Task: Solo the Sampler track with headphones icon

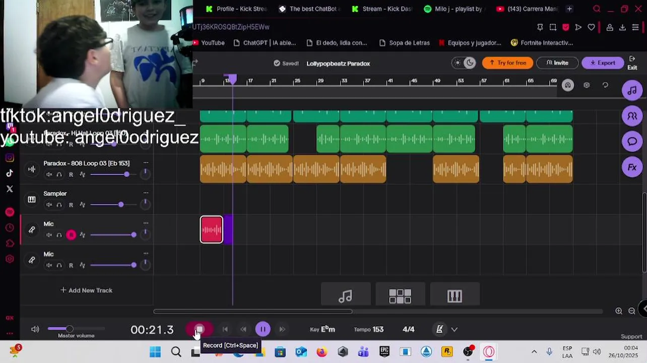Action: [x=59, y=205]
